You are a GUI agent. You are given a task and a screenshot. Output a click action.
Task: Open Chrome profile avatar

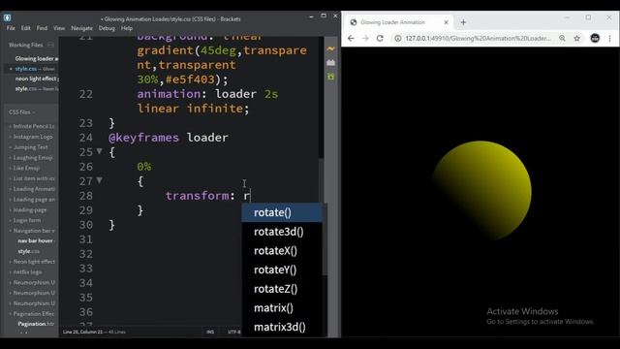point(595,39)
